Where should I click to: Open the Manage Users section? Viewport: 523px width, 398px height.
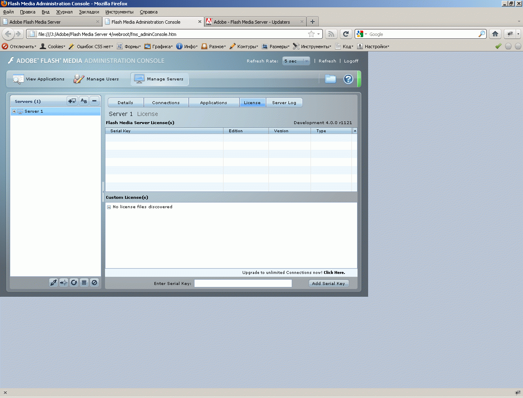click(x=96, y=79)
